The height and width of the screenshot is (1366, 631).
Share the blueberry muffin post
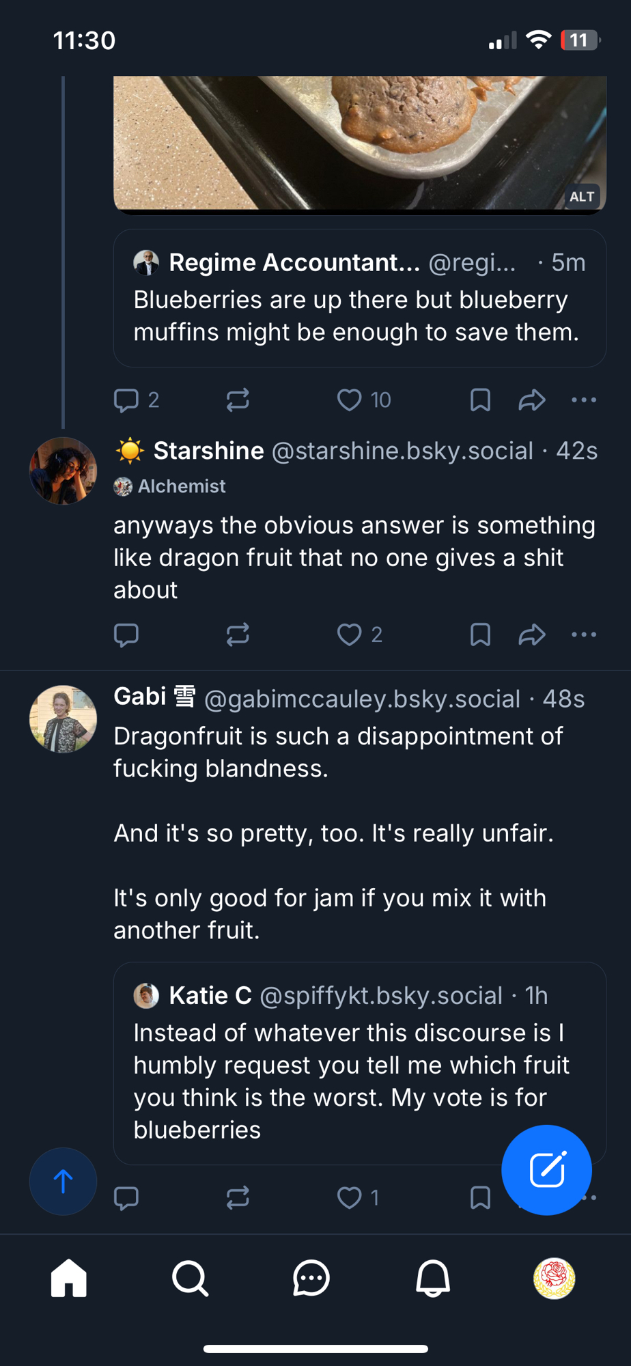[531, 400]
